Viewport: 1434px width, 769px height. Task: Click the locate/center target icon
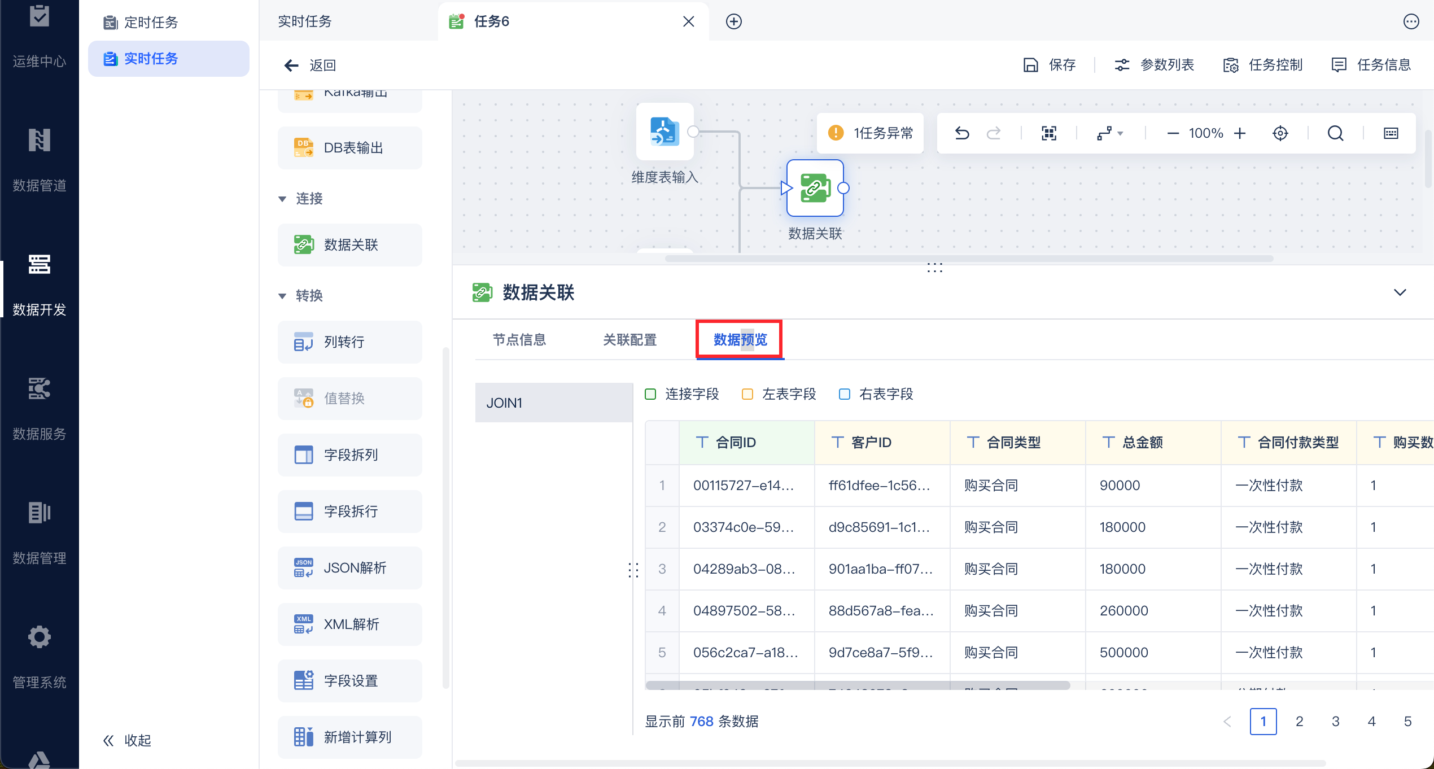click(1280, 133)
